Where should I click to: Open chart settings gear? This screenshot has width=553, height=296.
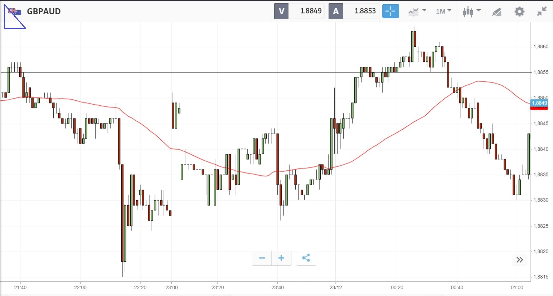click(519, 11)
